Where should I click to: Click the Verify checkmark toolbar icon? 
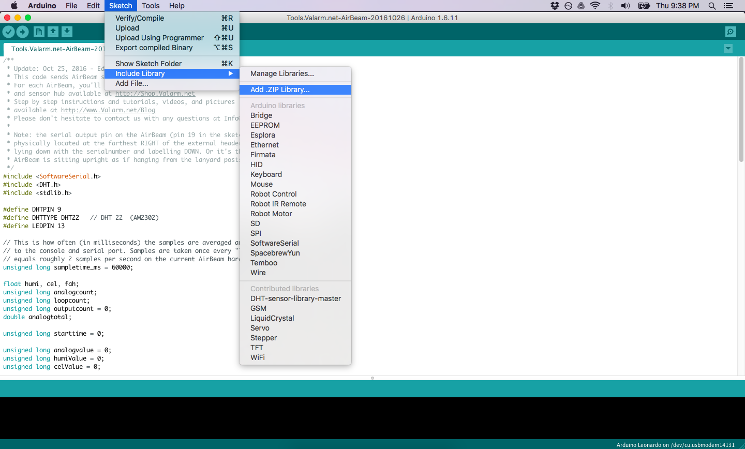[8, 32]
